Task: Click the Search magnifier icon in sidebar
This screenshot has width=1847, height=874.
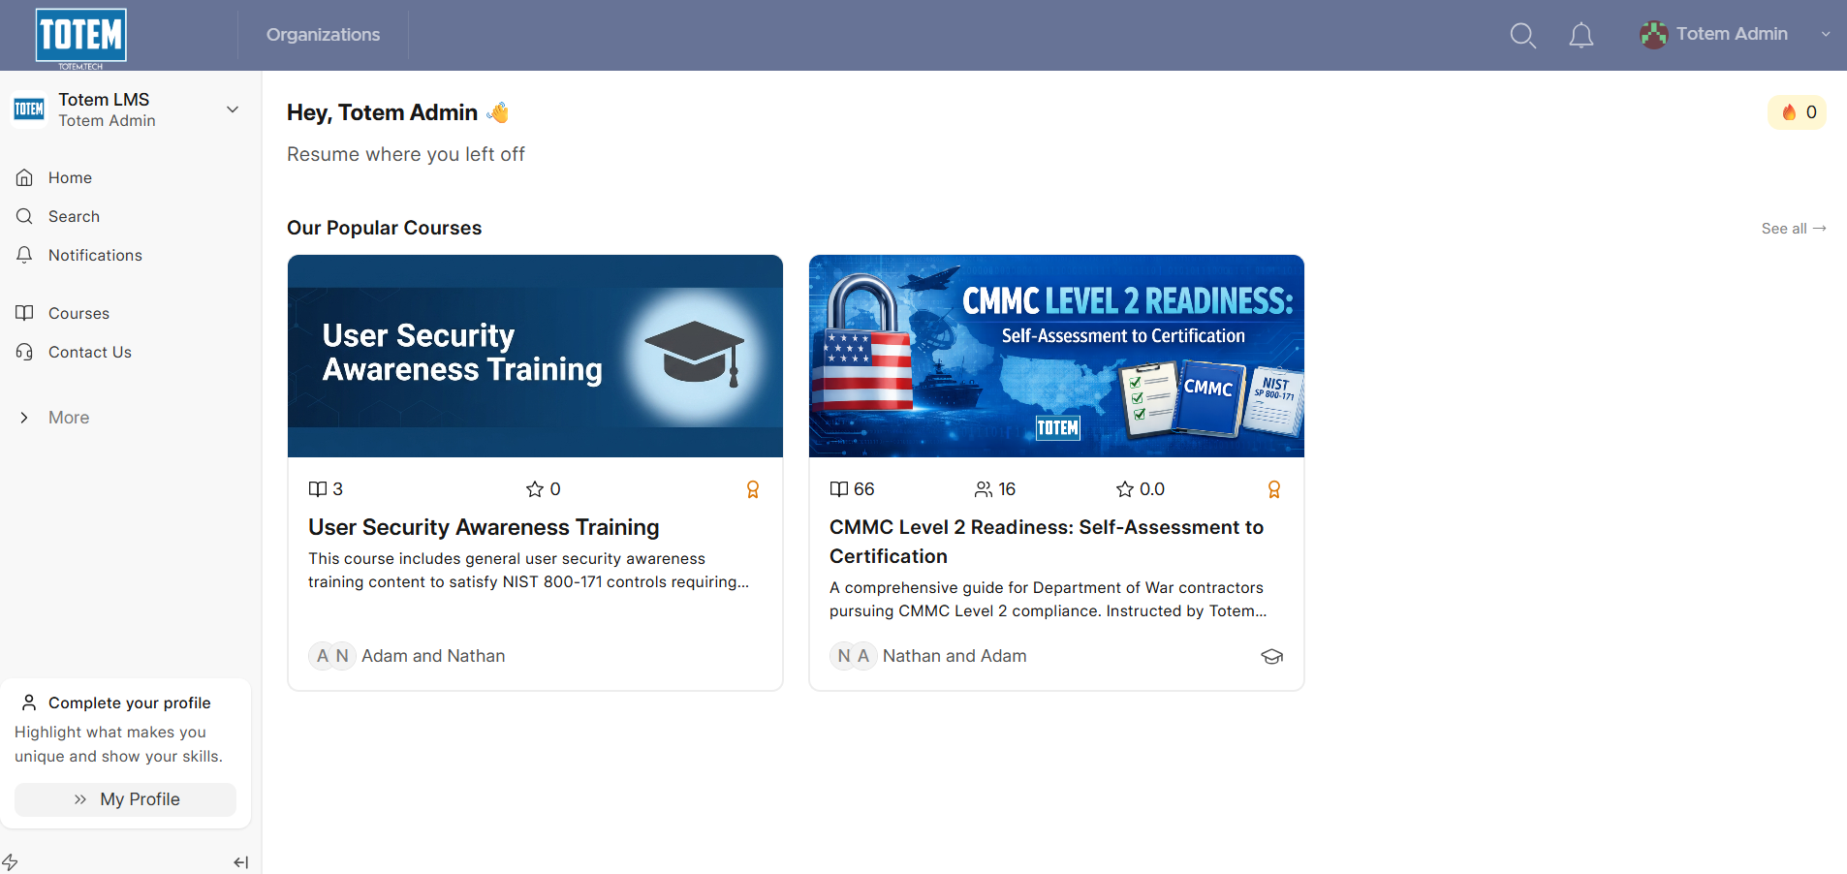Action: point(25,216)
